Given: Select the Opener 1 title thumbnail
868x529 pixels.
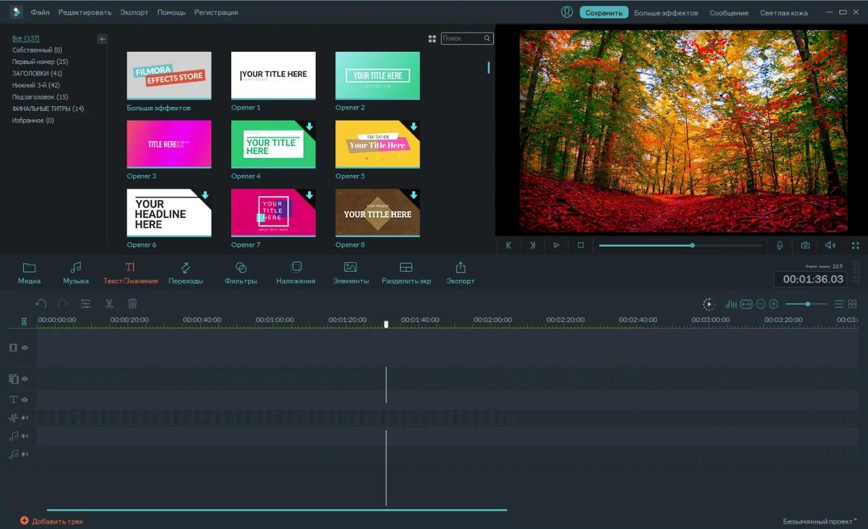Looking at the screenshot, I should pos(273,75).
